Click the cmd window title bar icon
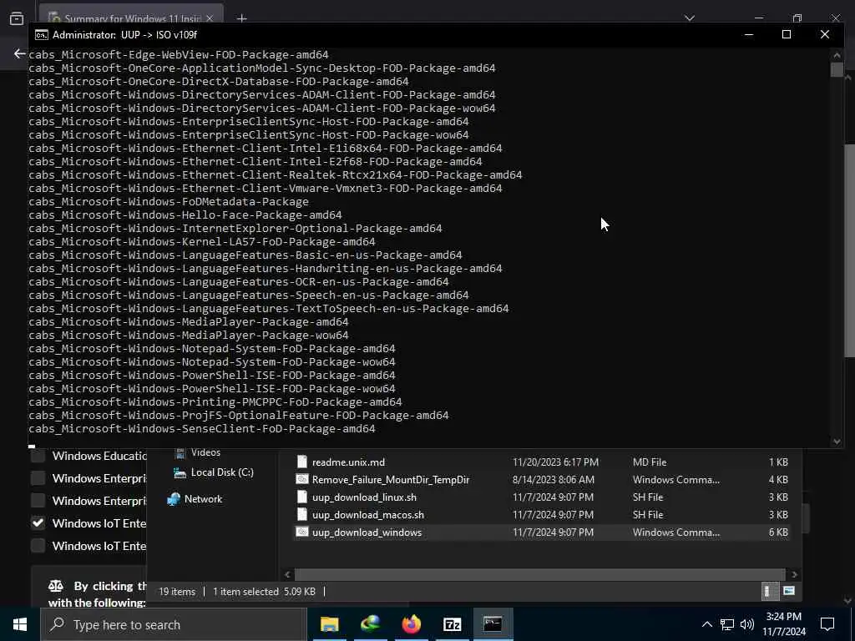This screenshot has height=641, width=855. coord(42,35)
